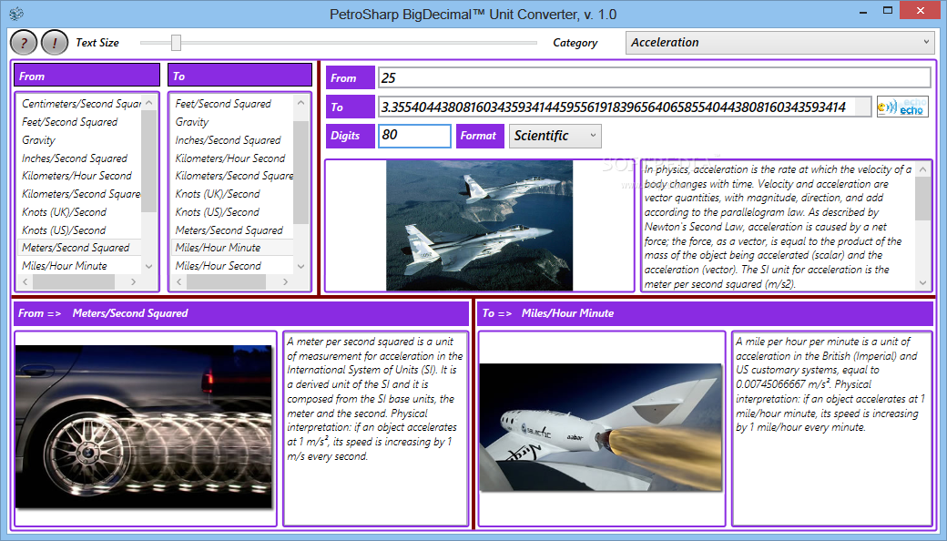Image resolution: width=947 pixels, height=541 pixels.
Task: Click the 'To => Miles/Hour Minute' header
Action: coord(706,313)
